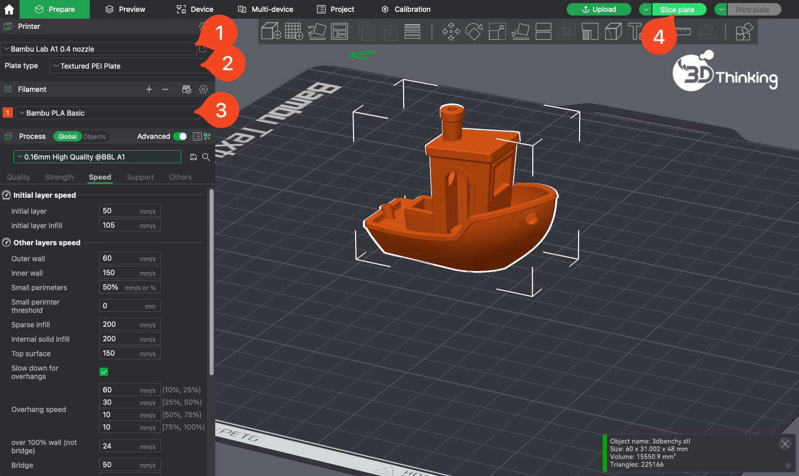799x476 pixels.
Task: Go to the Home screen icon
Action: (x=9, y=9)
